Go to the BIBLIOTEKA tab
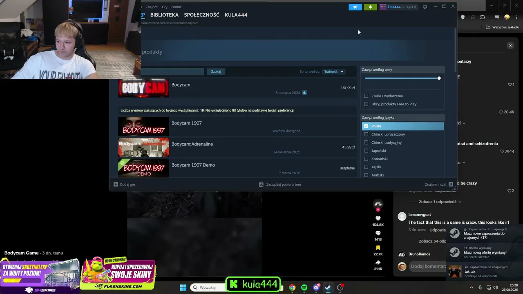The height and width of the screenshot is (294, 523). pyautogui.click(x=164, y=15)
